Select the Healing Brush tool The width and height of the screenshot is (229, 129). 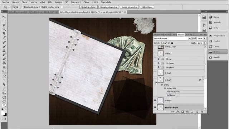(x=4, y=42)
